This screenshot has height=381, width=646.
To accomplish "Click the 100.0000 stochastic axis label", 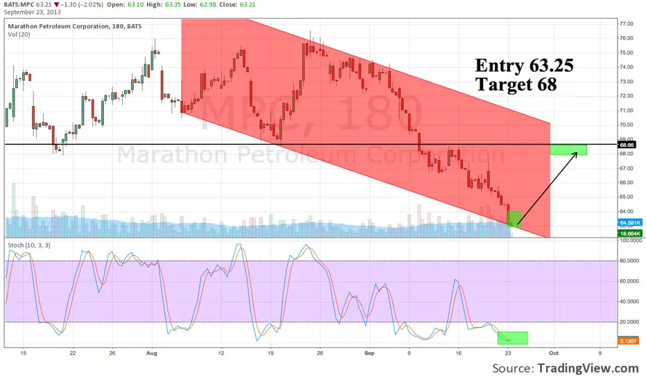I will 630,240.
